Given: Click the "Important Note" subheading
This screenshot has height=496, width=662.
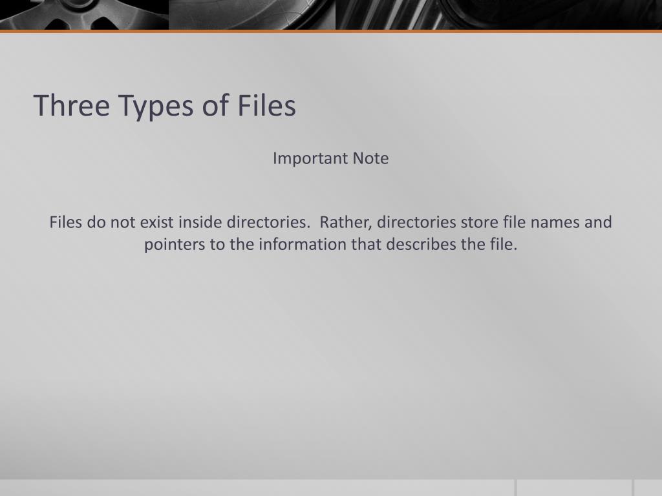Looking at the screenshot, I should [330, 158].
